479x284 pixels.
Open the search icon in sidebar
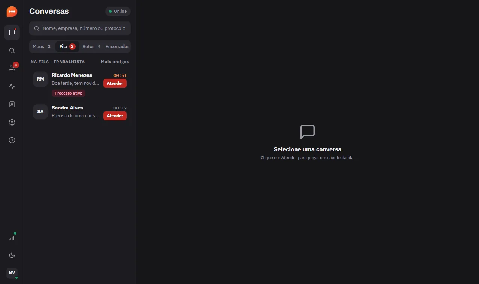click(12, 50)
